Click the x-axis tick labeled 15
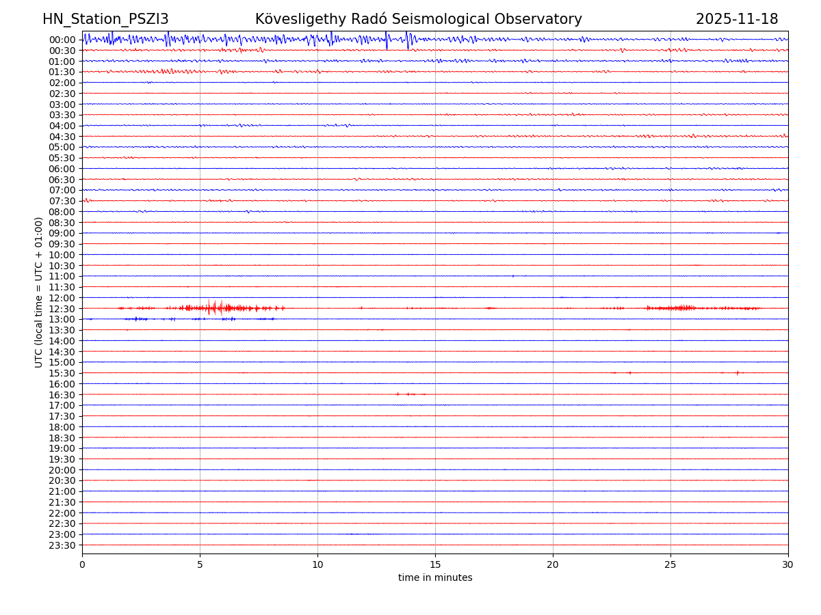 pyautogui.click(x=435, y=565)
